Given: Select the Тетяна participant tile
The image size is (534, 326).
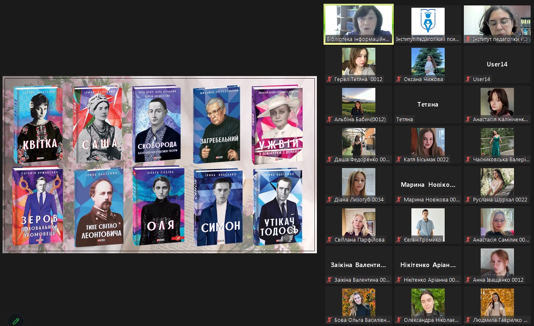Looking at the screenshot, I should click(428, 104).
